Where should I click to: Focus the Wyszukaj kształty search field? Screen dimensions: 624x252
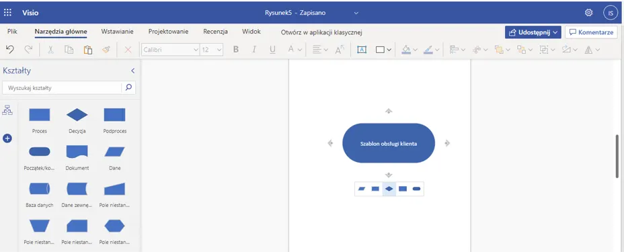(62, 88)
